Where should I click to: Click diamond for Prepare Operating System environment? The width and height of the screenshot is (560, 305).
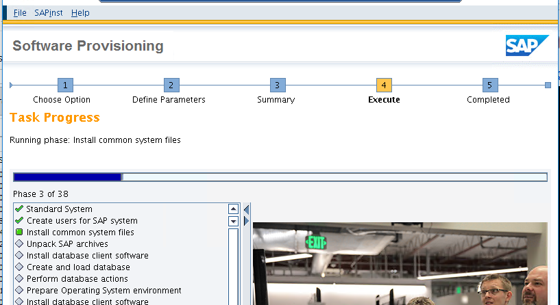(19, 291)
